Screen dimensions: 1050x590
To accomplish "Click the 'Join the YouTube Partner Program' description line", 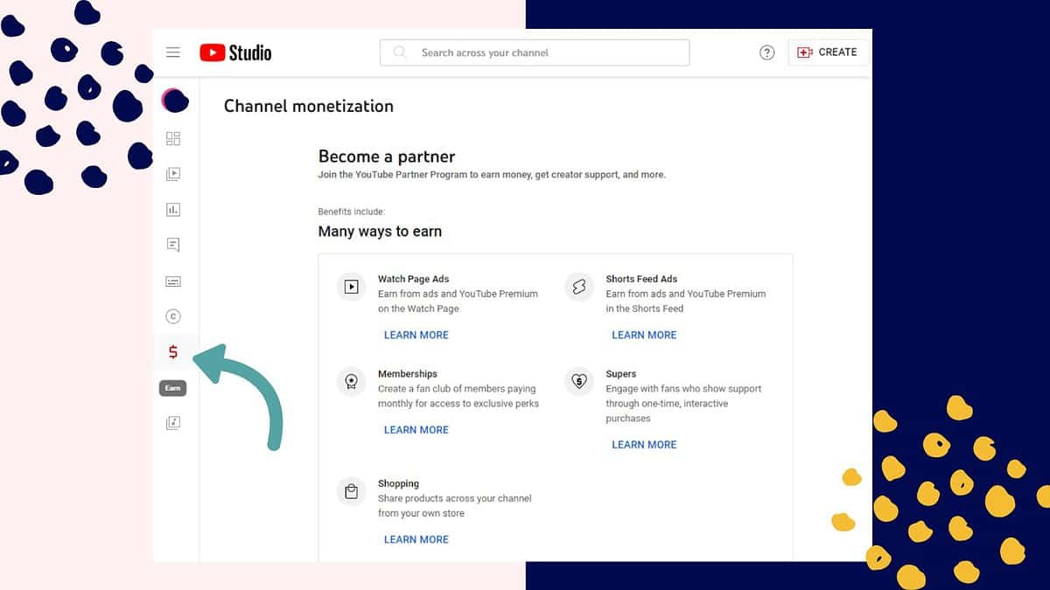I will click(492, 175).
